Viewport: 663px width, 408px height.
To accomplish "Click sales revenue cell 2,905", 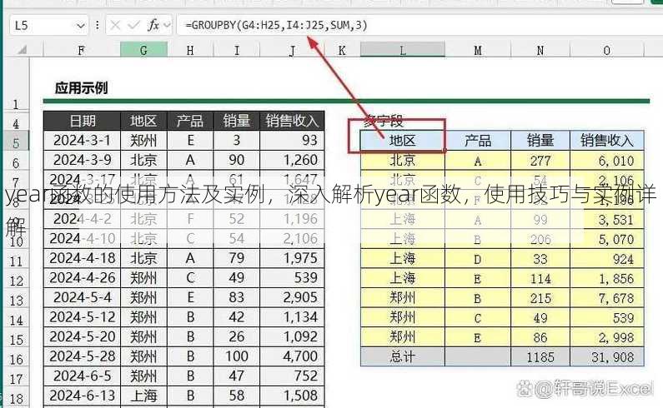I will pyautogui.click(x=292, y=297).
